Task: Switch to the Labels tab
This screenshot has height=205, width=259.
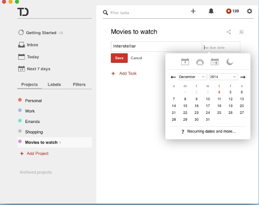Action: tap(54, 84)
